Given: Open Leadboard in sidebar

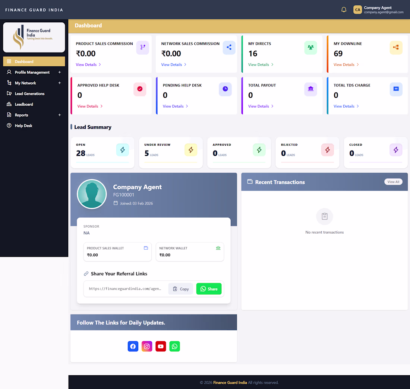Looking at the screenshot, I should [x=34, y=104].
